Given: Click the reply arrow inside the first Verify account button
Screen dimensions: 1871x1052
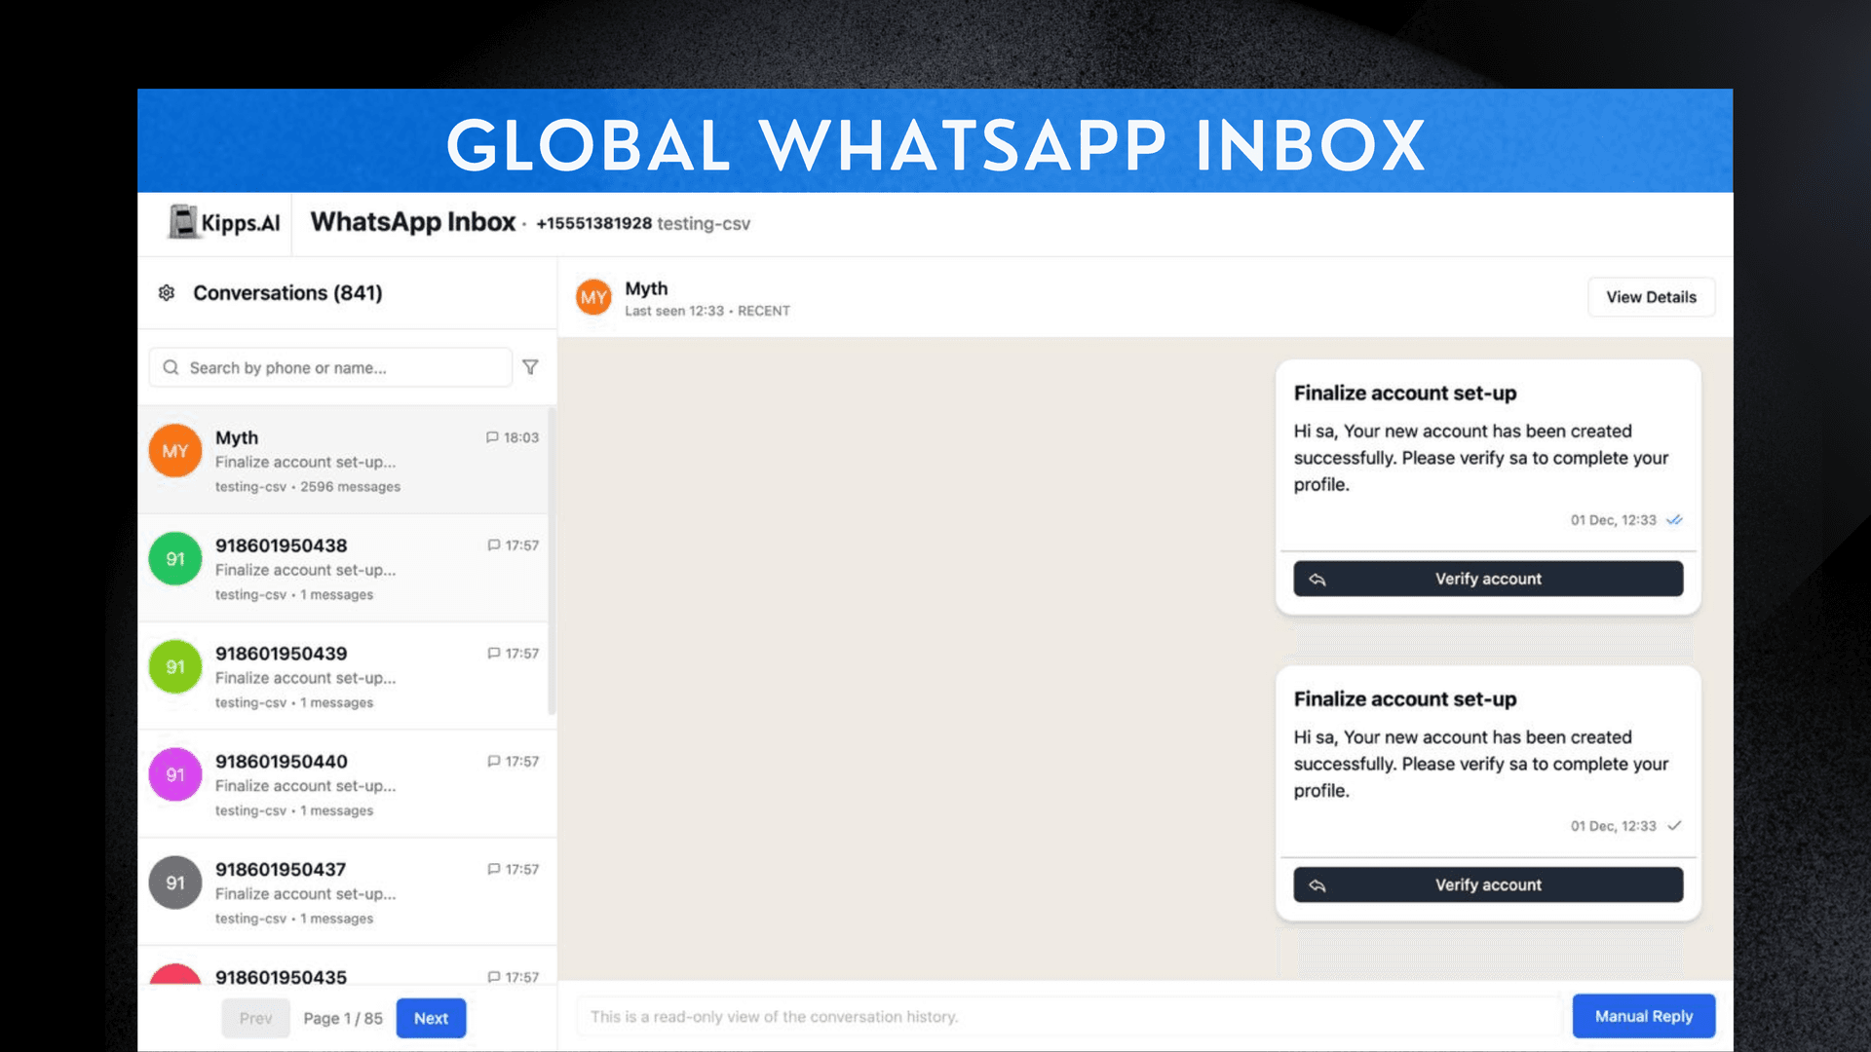Looking at the screenshot, I should click(x=1317, y=578).
